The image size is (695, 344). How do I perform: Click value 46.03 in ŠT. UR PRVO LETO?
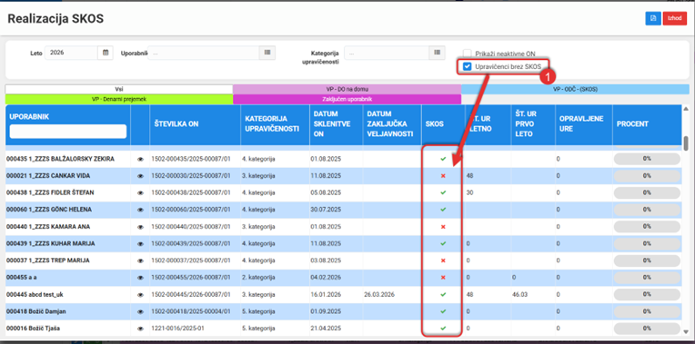coord(520,294)
